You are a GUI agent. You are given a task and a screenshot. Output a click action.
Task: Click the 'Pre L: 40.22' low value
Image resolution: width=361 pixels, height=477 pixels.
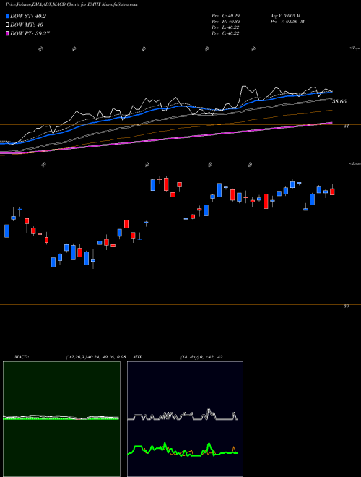(x=225, y=27)
